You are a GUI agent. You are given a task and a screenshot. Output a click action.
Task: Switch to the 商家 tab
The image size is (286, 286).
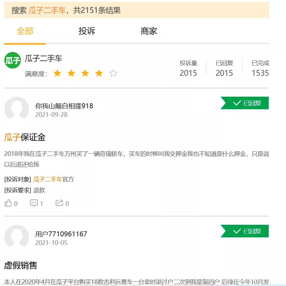pos(149,31)
